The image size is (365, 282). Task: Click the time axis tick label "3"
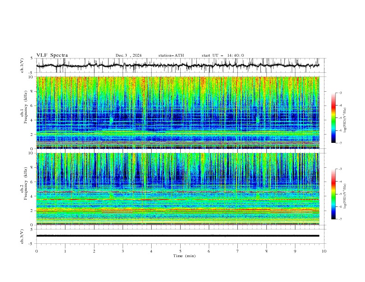123,251
